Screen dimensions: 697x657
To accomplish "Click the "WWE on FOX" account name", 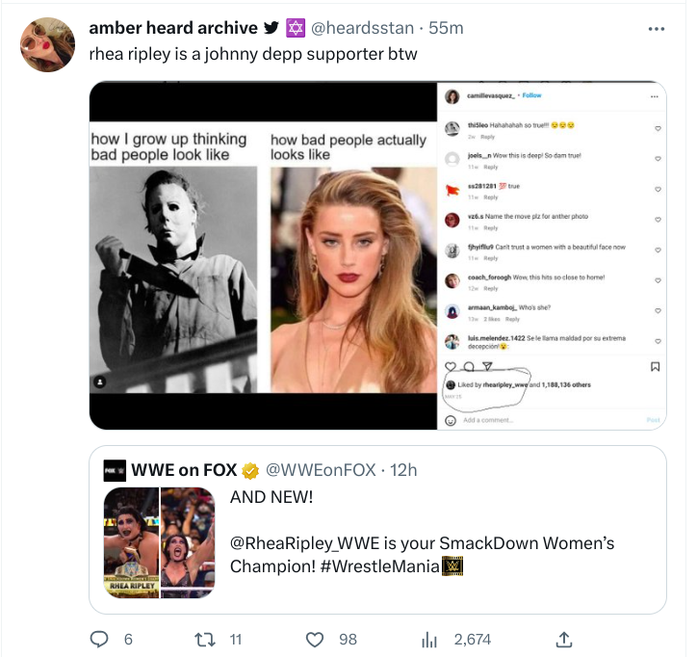I will coord(184,470).
